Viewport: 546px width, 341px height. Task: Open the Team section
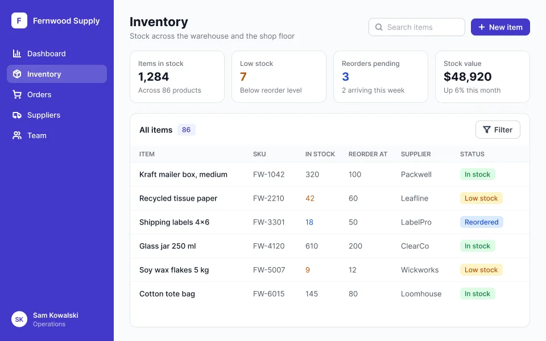click(x=57, y=135)
